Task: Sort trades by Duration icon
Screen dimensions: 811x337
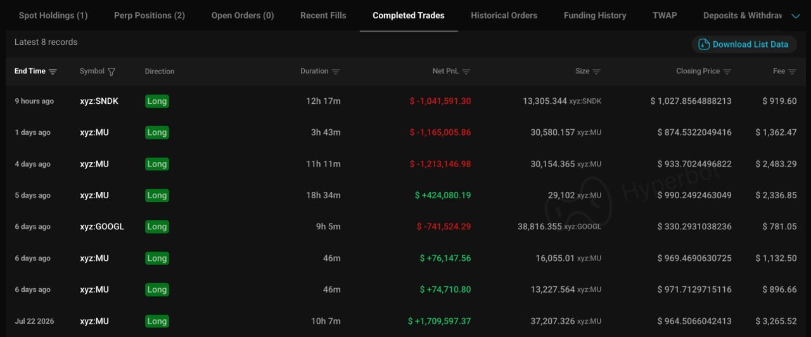Action: tap(336, 72)
